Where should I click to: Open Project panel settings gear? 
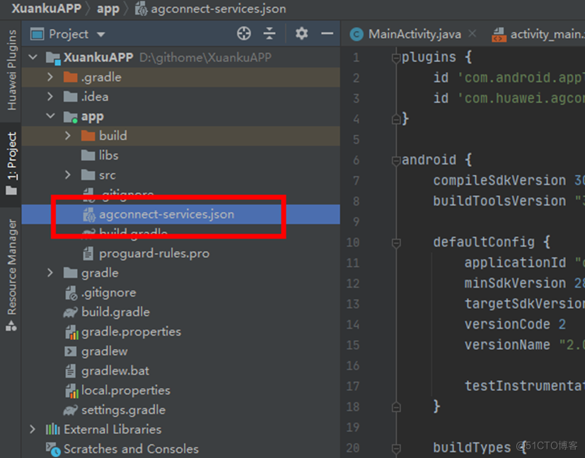[x=301, y=34]
